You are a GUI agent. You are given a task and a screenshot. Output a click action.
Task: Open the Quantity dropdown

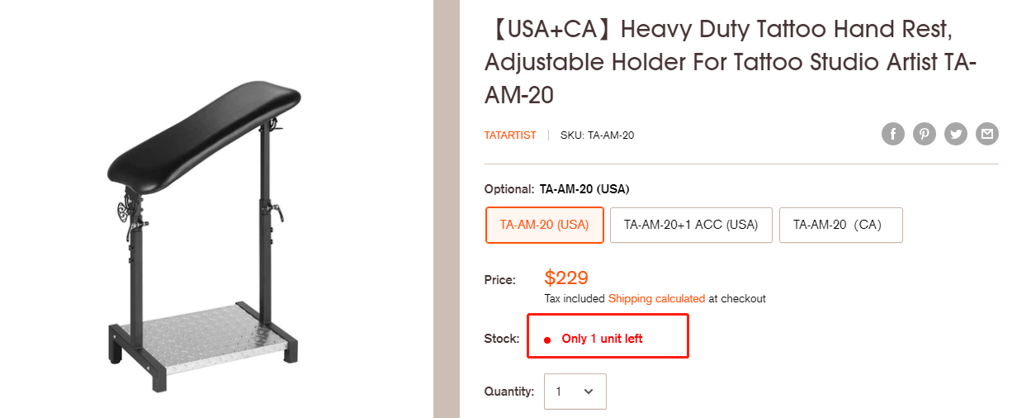point(575,392)
